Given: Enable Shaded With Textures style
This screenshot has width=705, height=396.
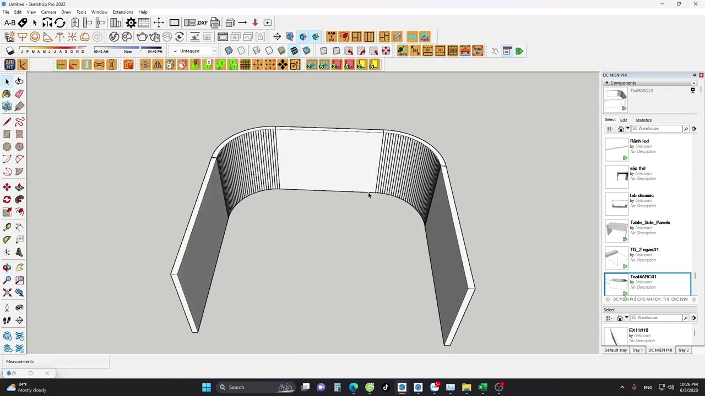Looking at the screenshot, I should pos(294,51).
